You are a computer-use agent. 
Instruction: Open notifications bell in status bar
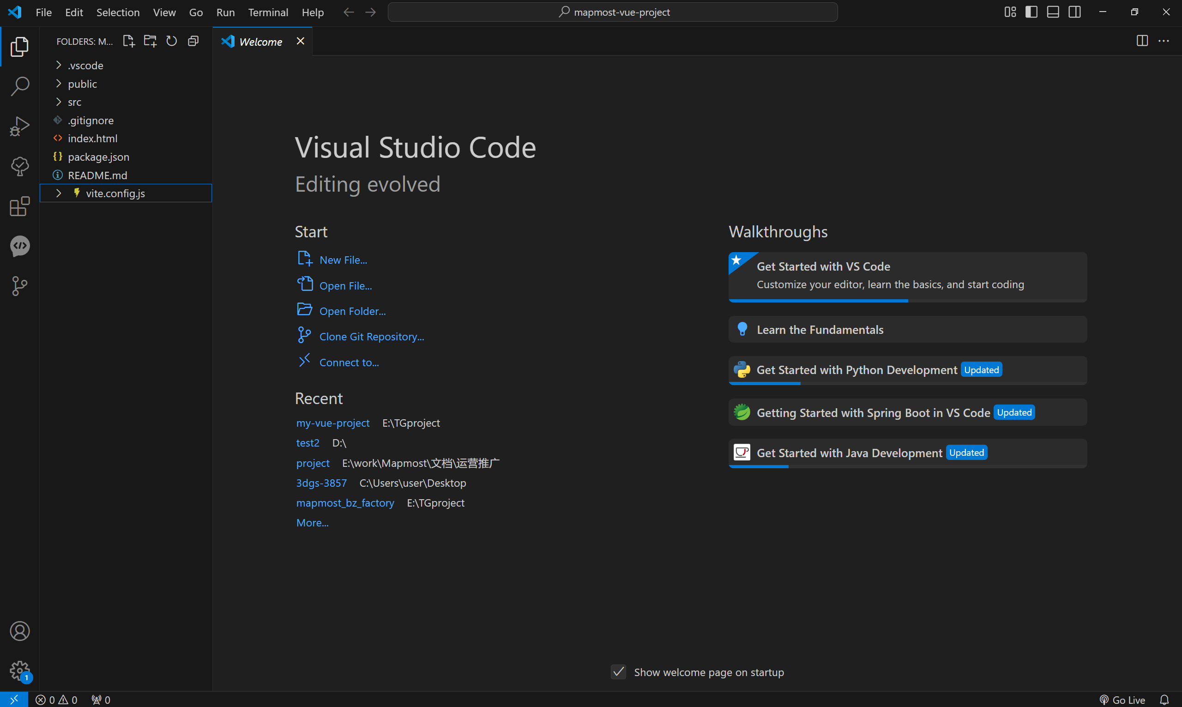[1164, 699]
